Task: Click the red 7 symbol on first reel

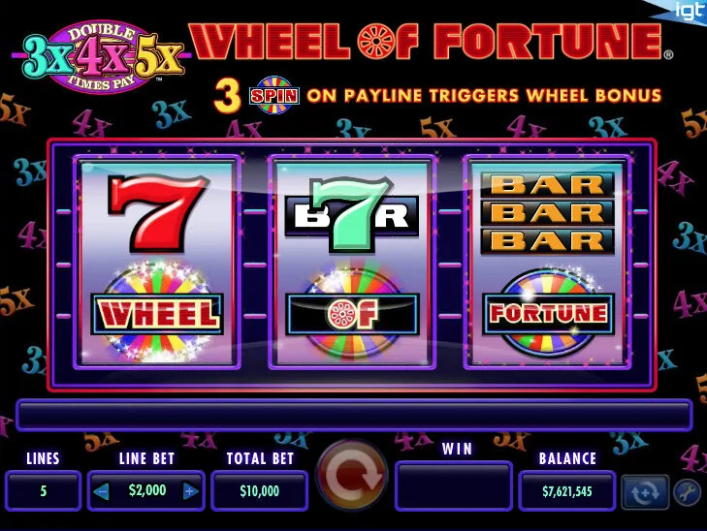Action: click(158, 213)
